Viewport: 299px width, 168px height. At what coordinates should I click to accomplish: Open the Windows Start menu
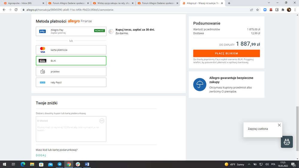[4, 164]
